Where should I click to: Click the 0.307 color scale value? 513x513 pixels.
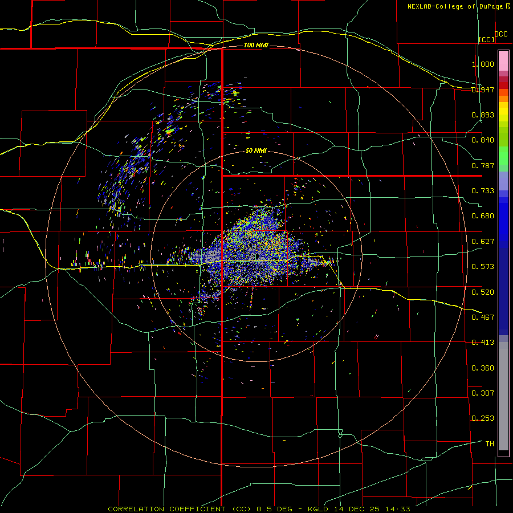(483, 393)
